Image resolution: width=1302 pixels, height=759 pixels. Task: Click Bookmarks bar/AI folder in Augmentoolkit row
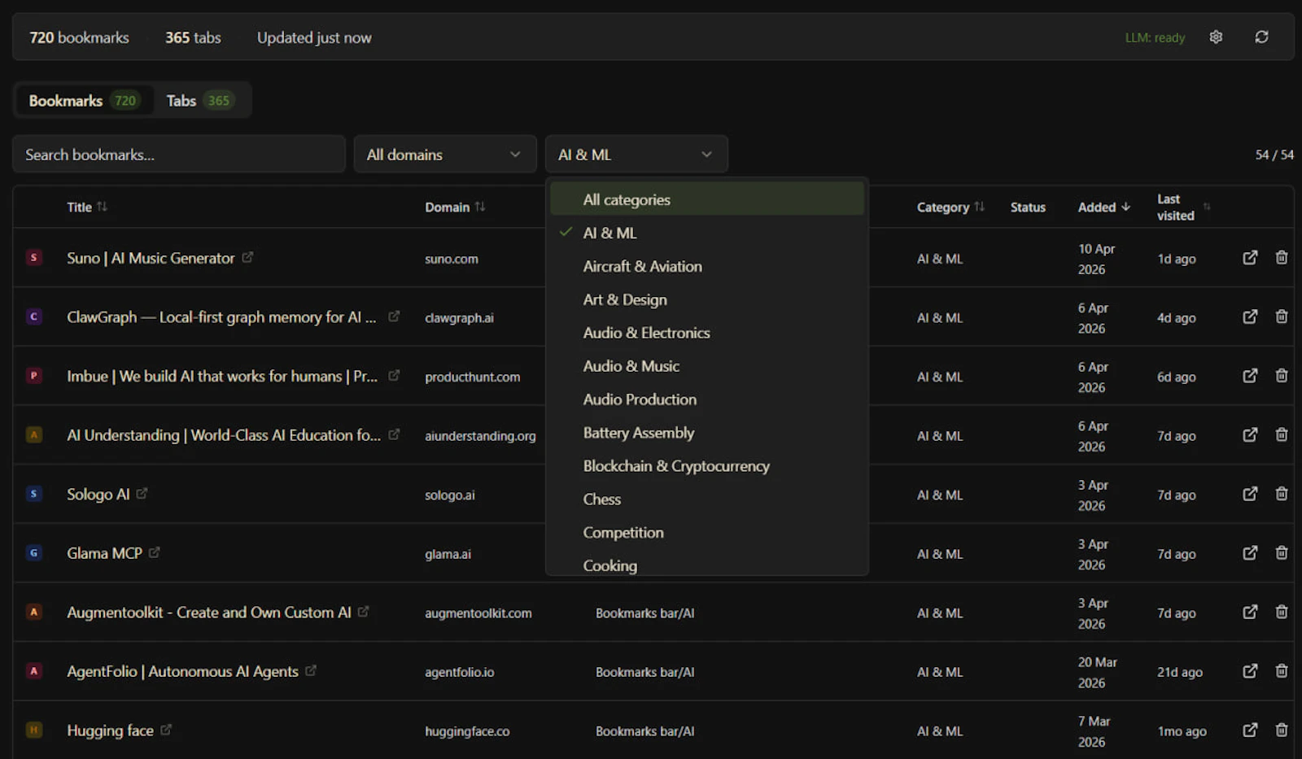[644, 613]
